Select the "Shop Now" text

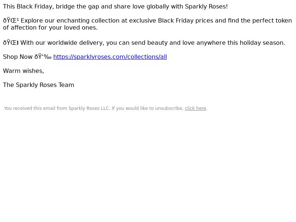tap(18, 57)
